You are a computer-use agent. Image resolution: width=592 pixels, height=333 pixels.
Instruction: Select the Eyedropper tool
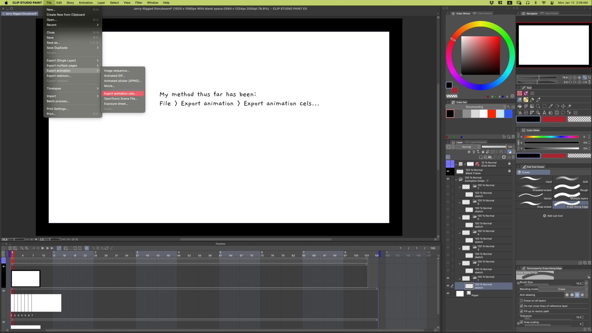point(551,106)
